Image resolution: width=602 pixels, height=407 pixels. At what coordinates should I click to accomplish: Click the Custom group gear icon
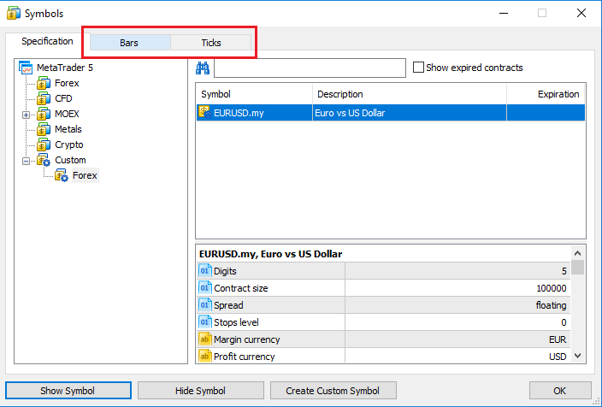click(x=44, y=160)
